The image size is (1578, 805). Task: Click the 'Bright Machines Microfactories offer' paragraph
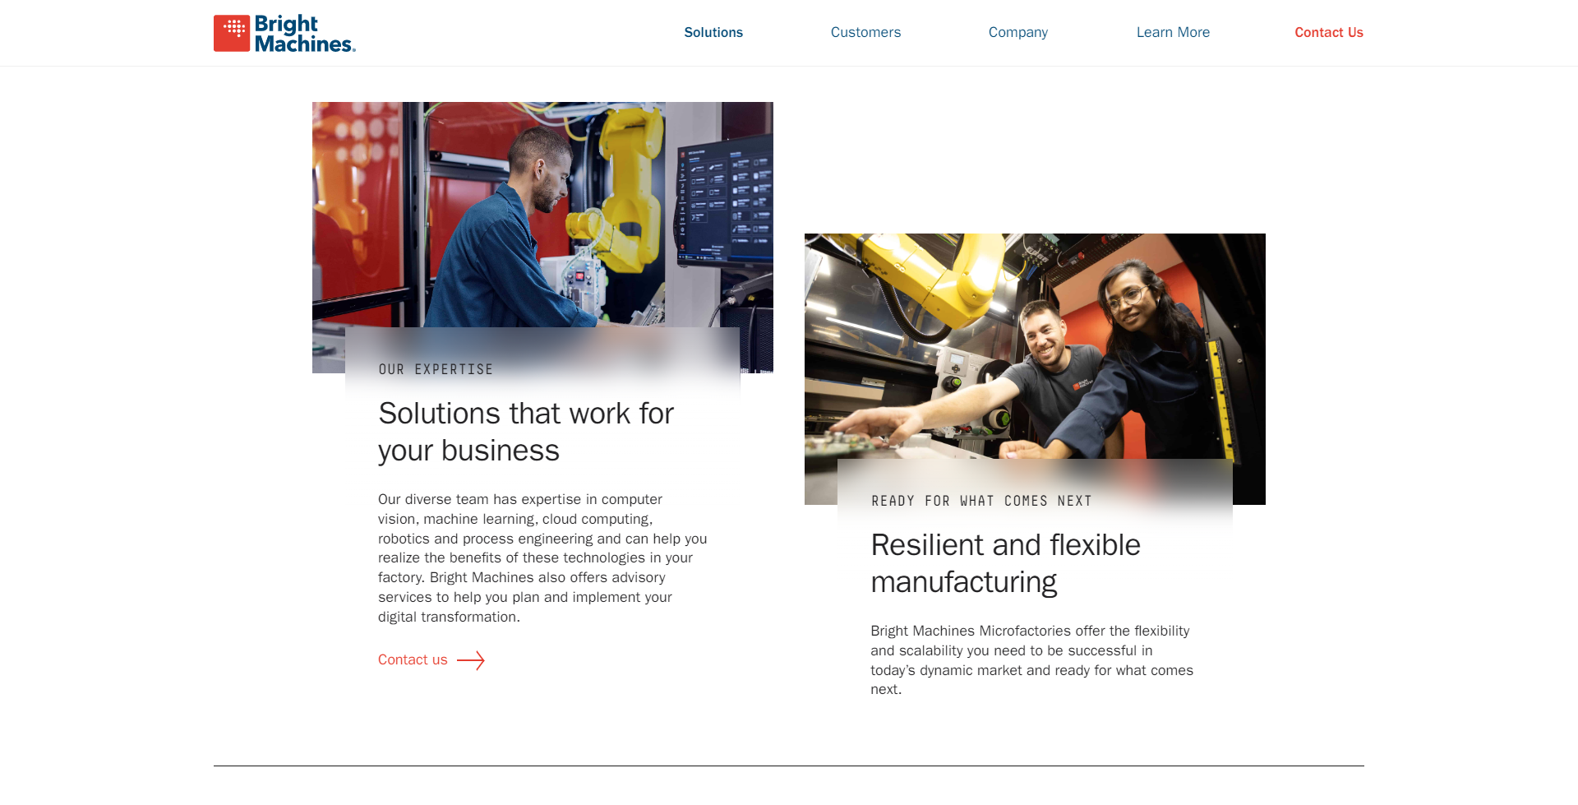coord(1031,659)
